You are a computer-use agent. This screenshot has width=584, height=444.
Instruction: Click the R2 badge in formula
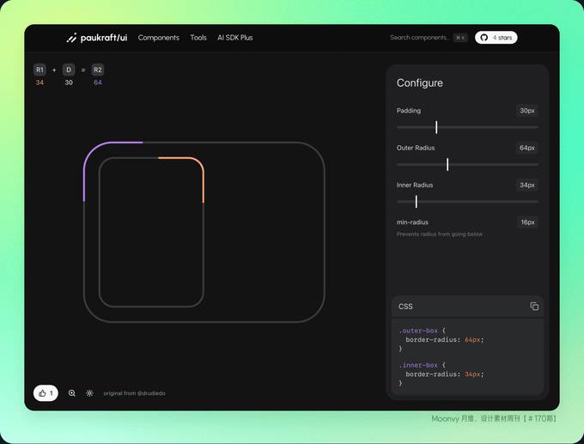(98, 70)
